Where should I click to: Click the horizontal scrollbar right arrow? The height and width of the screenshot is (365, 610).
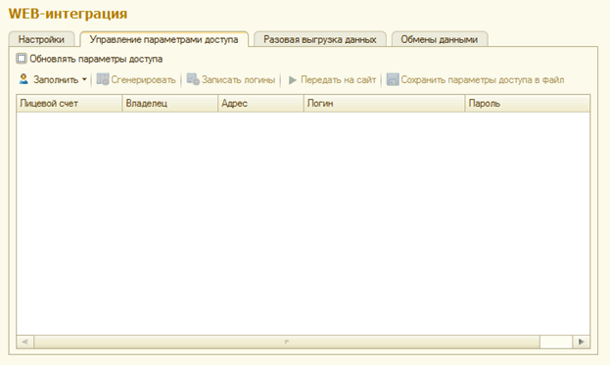[582, 342]
